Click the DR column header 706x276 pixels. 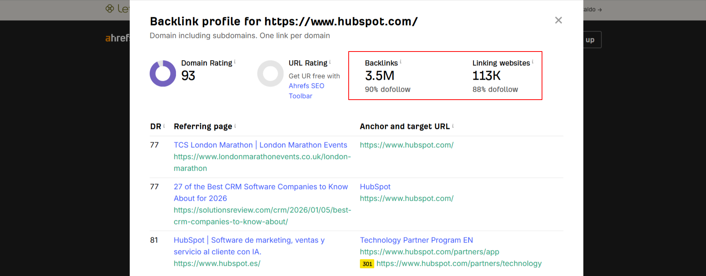156,126
